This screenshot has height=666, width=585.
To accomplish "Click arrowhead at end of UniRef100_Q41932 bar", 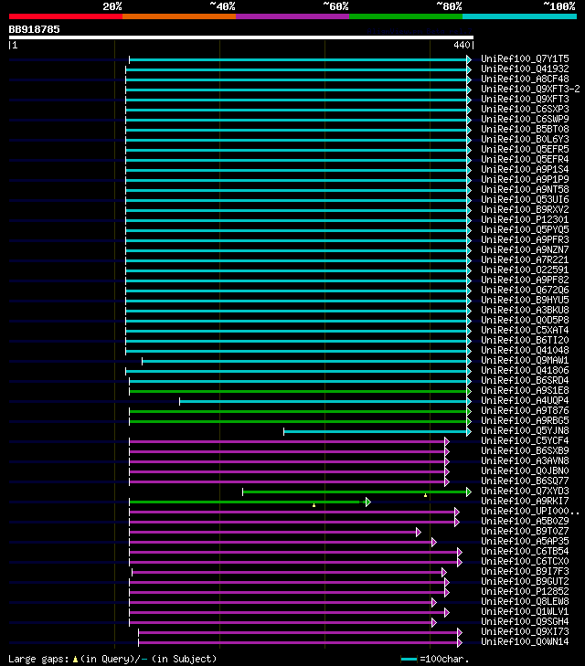I will pos(469,69).
